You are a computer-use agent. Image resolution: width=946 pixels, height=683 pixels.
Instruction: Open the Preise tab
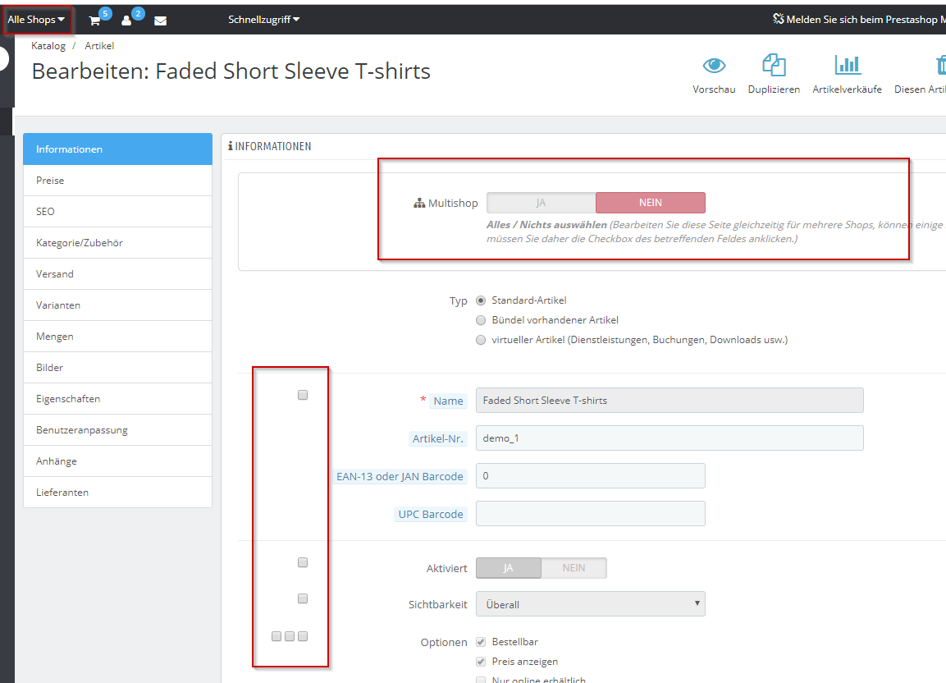coord(117,181)
